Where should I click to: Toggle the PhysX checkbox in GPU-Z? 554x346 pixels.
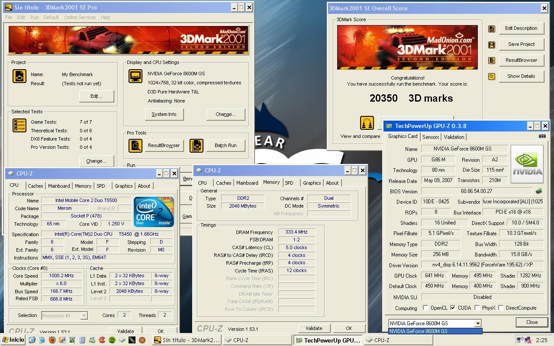477,308
